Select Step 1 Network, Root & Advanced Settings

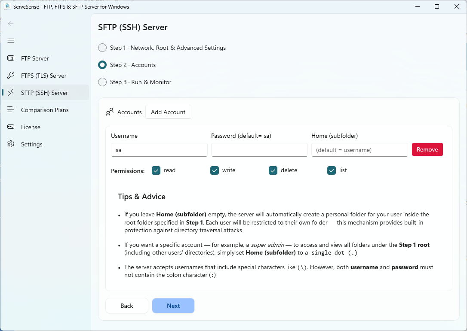coord(102,48)
